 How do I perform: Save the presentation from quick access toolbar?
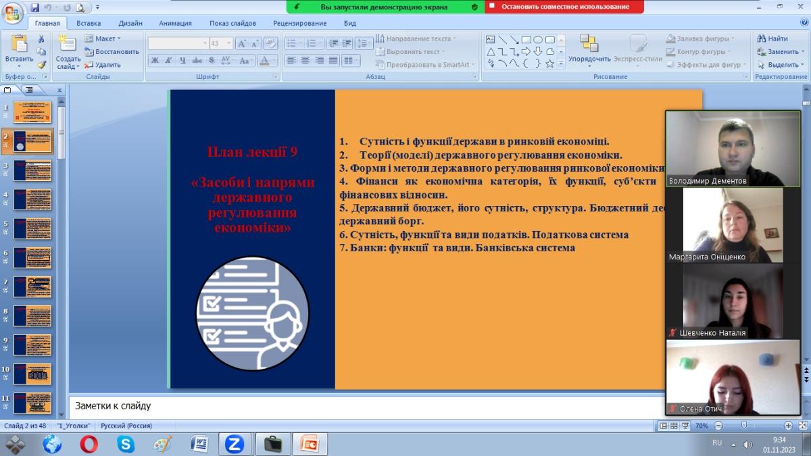34,7
